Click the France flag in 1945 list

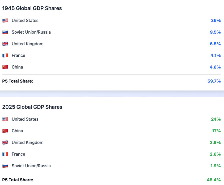[x=5, y=56]
